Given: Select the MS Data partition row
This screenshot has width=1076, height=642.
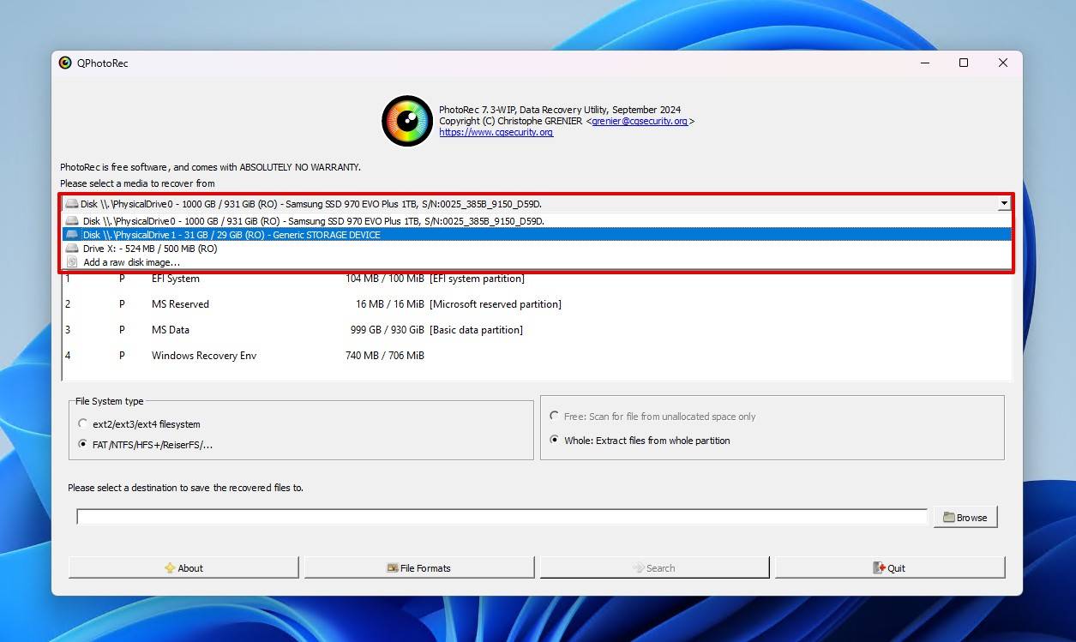Looking at the screenshot, I should pyautogui.click(x=537, y=330).
